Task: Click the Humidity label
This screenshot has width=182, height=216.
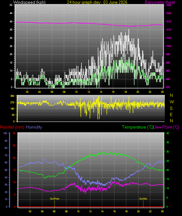Action: point(34,127)
